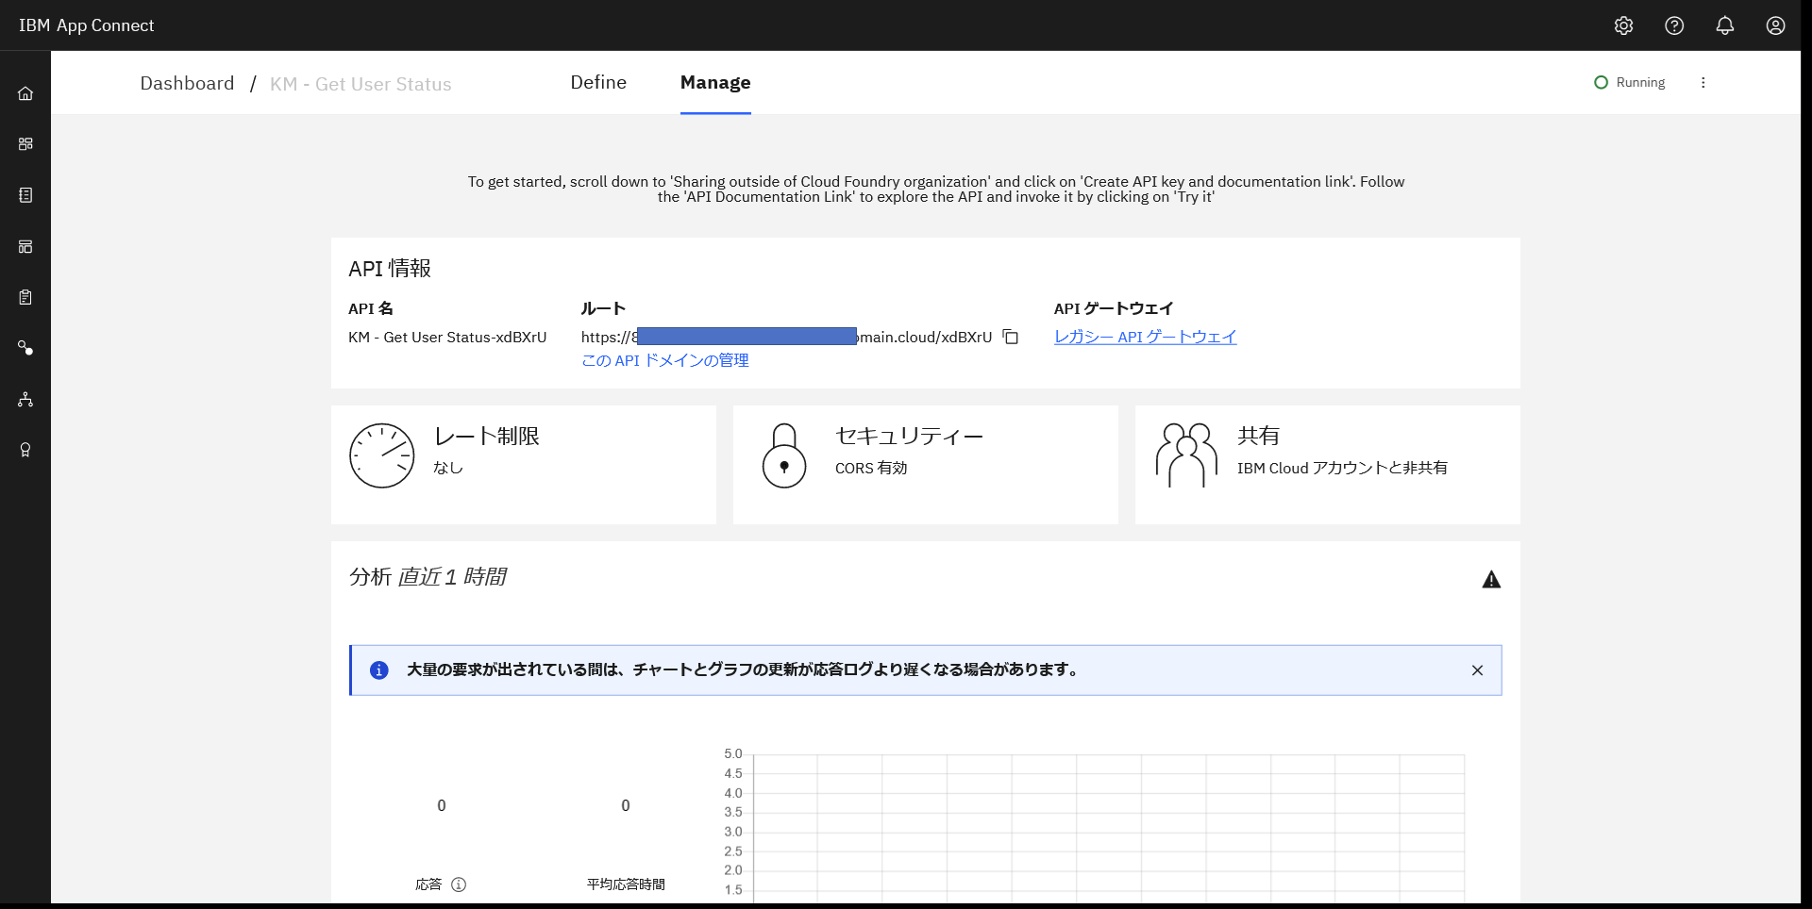The width and height of the screenshot is (1812, 909).
Task: Dismiss the blue info notification banner
Action: click(1477, 670)
